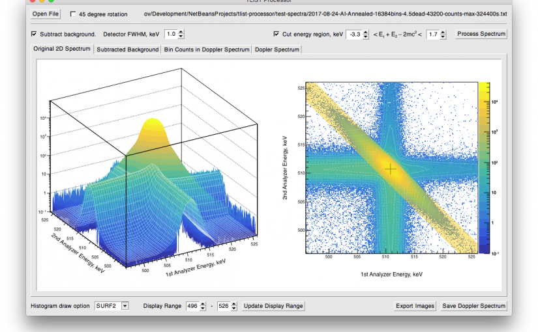Click the red close window button

[32, 1]
